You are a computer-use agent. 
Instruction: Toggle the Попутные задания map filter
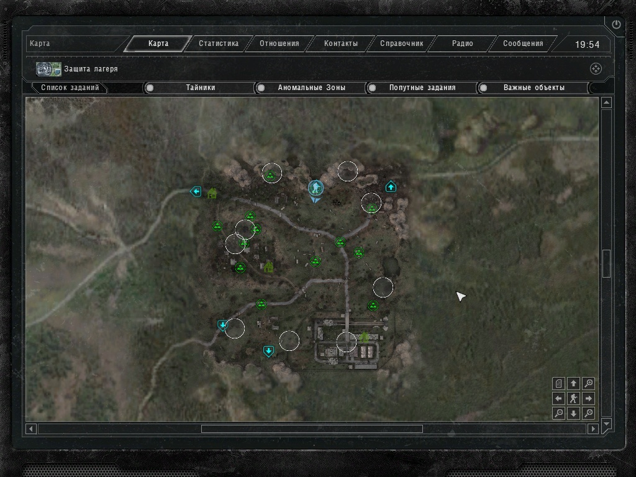coord(422,88)
